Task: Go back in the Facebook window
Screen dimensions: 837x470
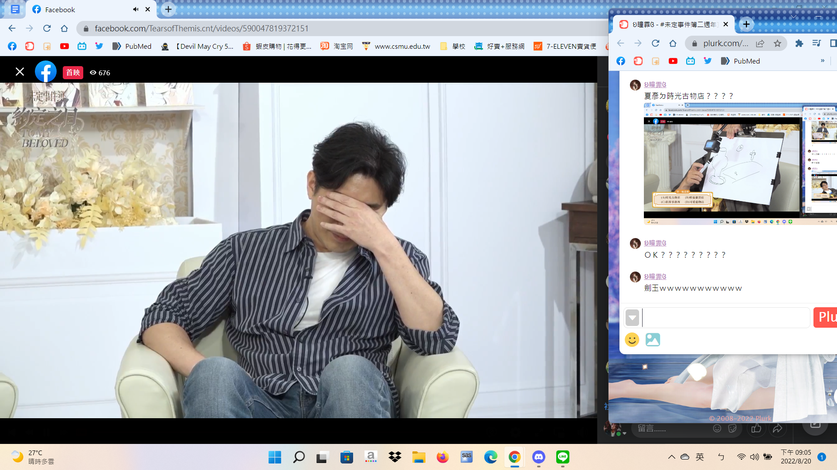Action: 12,28
